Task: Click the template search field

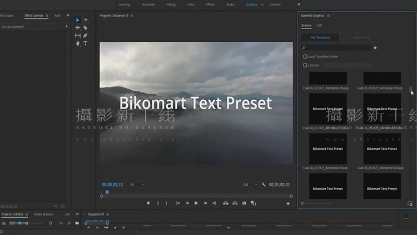Action: click(336, 48)
